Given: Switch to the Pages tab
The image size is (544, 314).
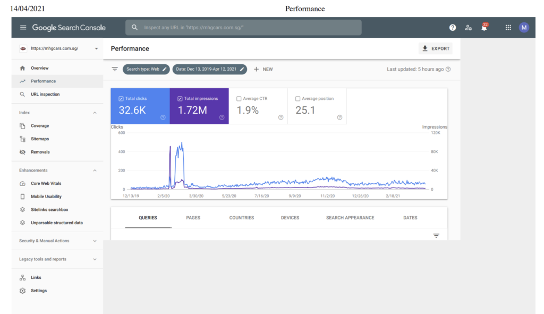Looking at the screenshot, I should click(193, 218).
